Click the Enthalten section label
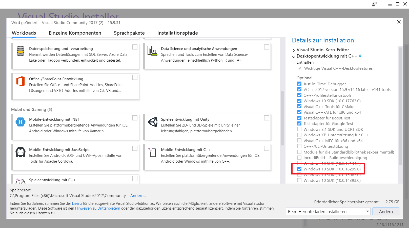This screenshot has width=409, height=228. (x=305, y=62)
